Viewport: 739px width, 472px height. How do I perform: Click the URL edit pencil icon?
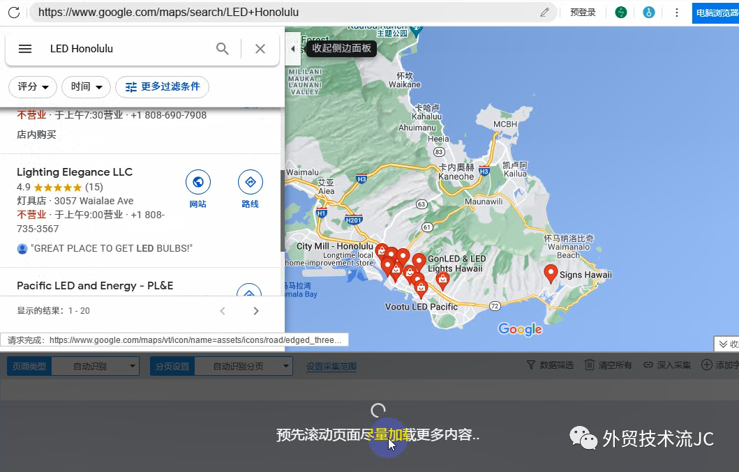(x=544, y=13)
